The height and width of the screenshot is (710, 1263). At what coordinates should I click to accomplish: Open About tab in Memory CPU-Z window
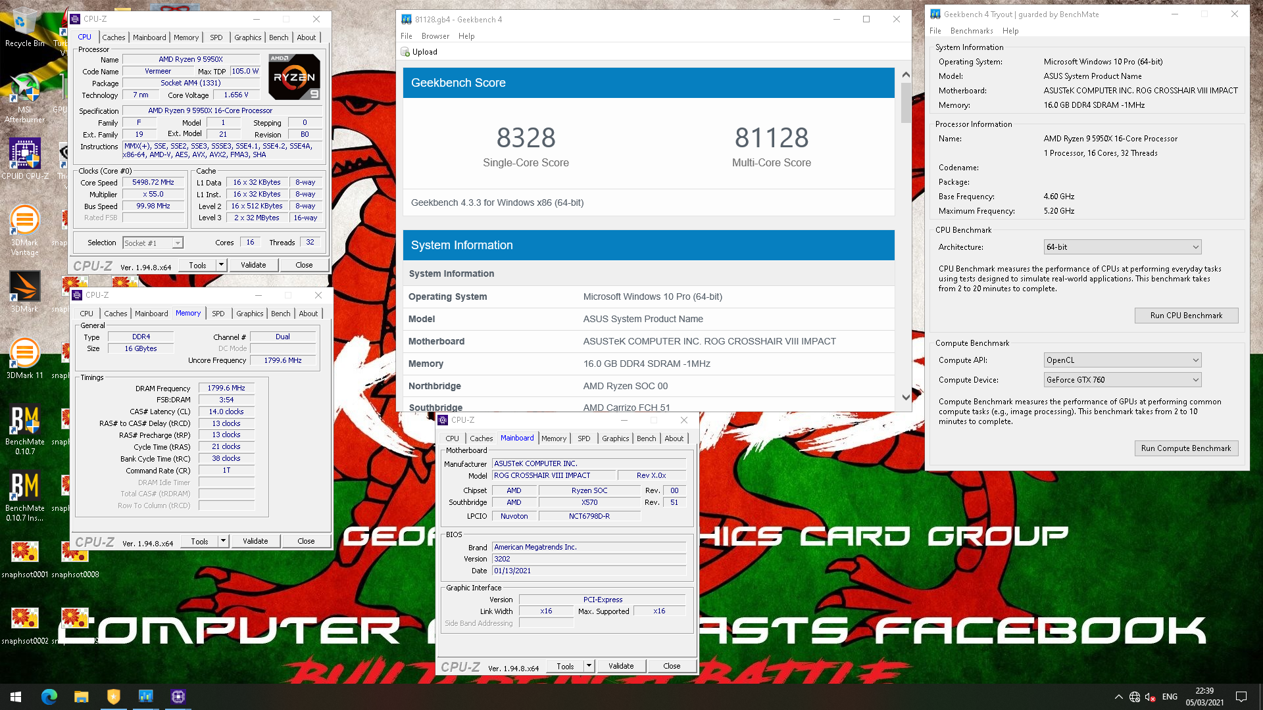[x=308, y=314]
